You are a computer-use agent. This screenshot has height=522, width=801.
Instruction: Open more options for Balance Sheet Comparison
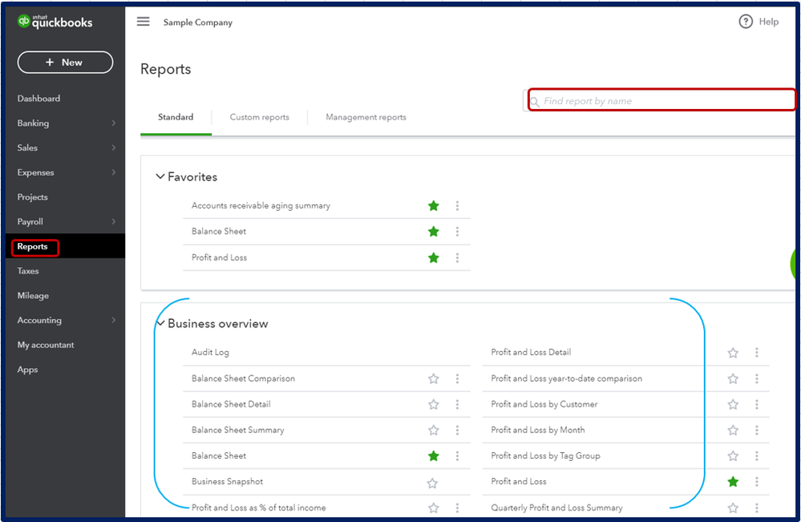[457, 378]
